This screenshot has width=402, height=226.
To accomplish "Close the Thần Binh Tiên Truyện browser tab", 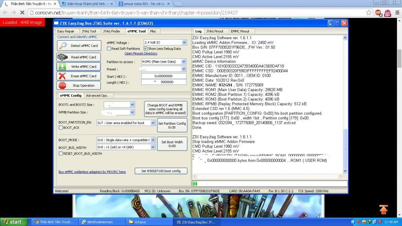I will [x=55, y=4].
